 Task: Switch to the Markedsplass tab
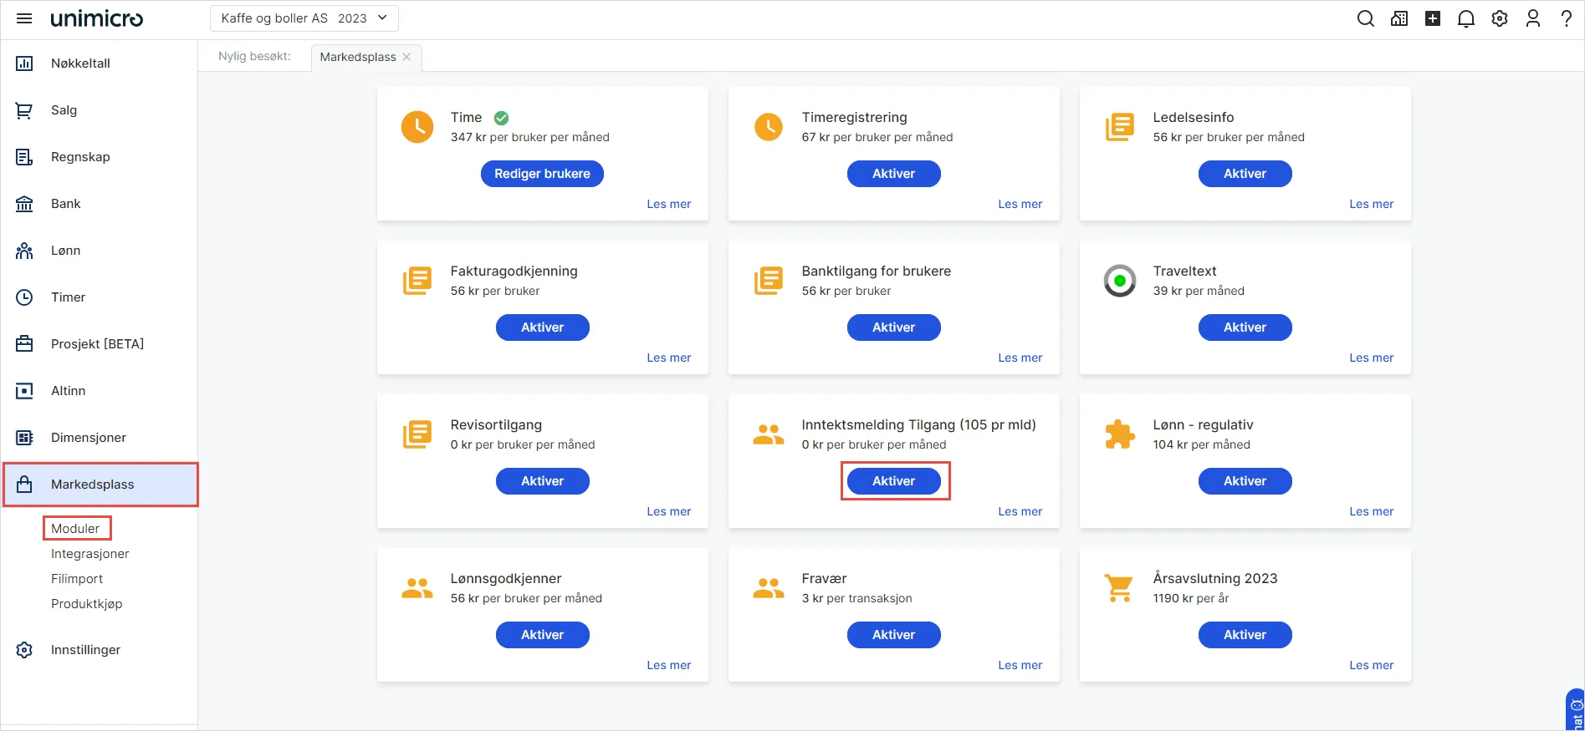(358, 57)
